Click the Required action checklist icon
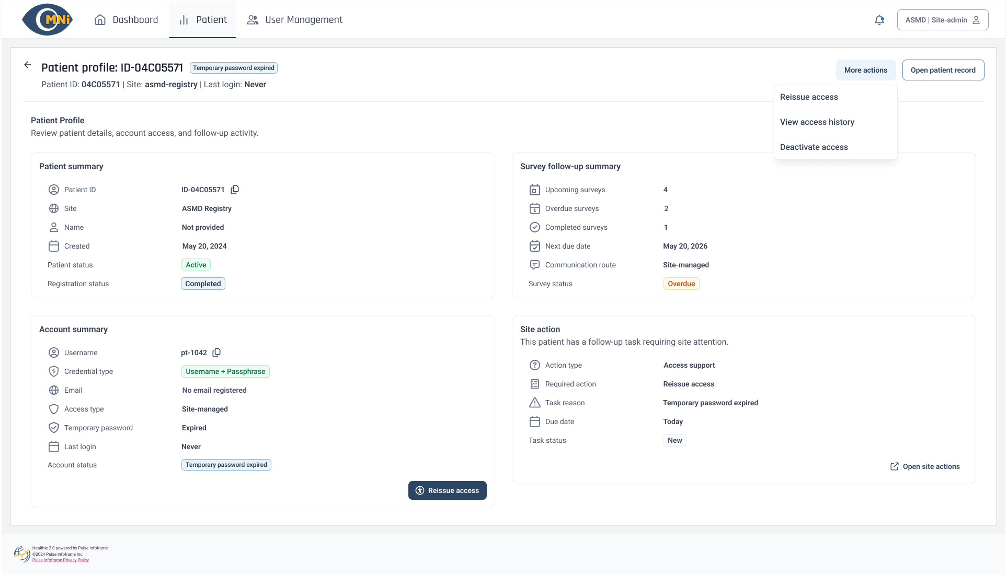 (534, 384)
